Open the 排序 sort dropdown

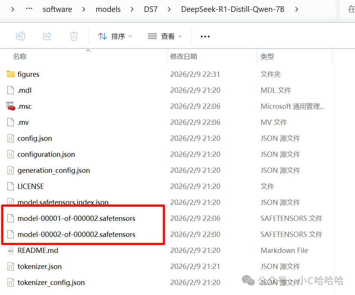[x=115, y=36]
